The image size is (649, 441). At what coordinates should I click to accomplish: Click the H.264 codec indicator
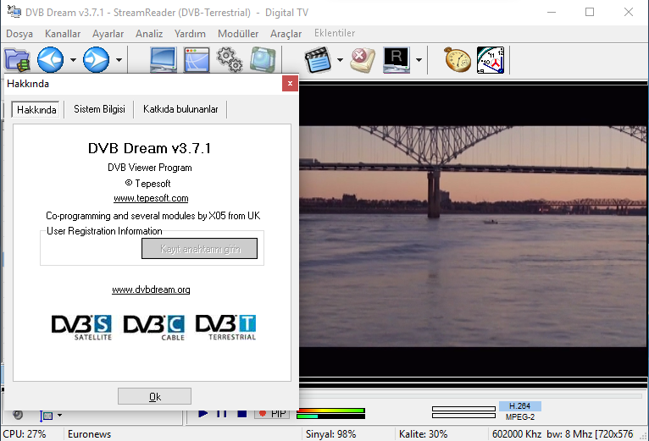(520, 406)
